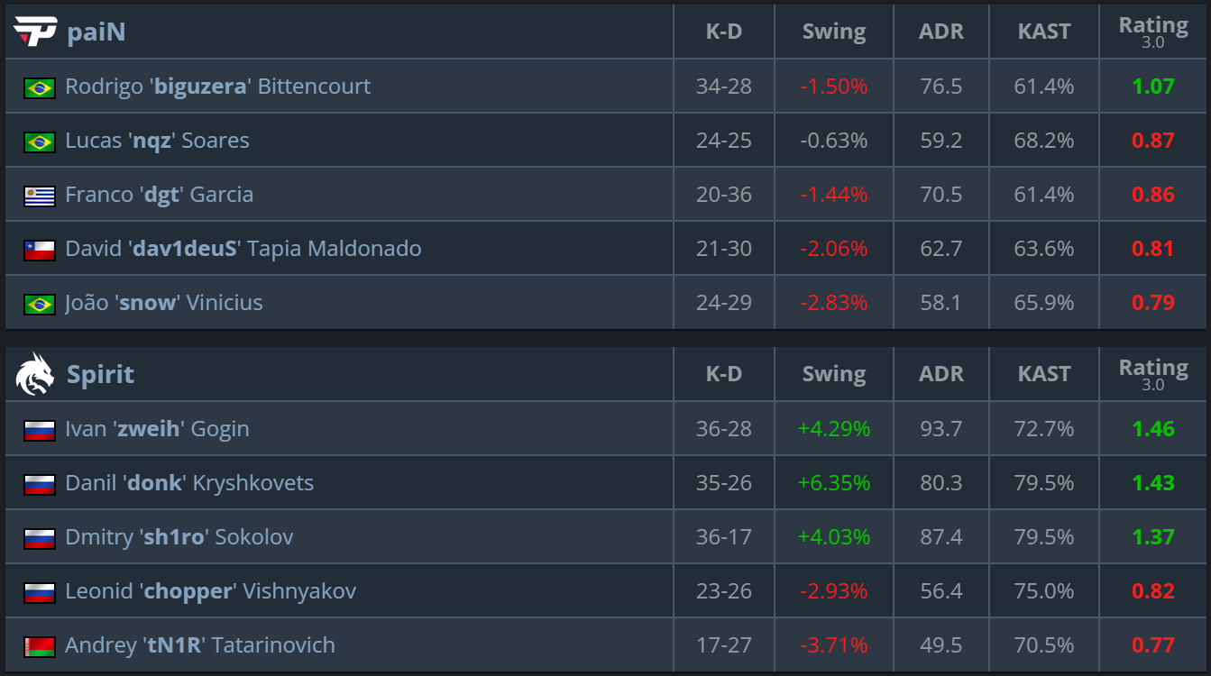Open Lucas 'nqz' Soares player page
Screen dimensions: 1211x676
point(157,141)
